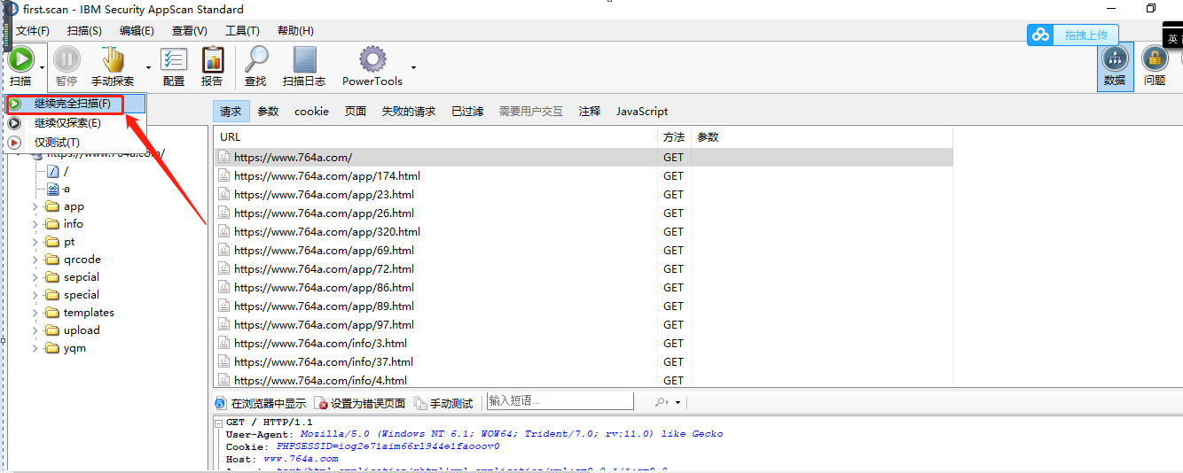Screen dimensions: 1183x473
Task: Switch to the 问题 (Issues) lock icon
Action: pos(1155,59)
